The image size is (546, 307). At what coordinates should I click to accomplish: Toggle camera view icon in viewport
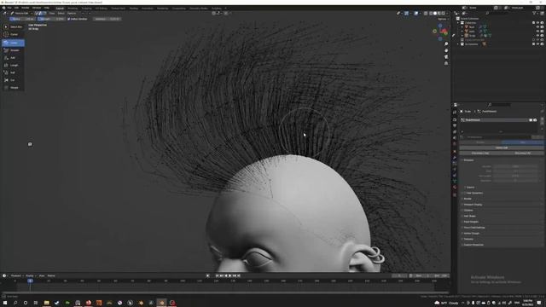point(446,57)
